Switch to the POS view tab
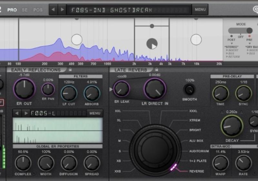The height and width of the screenshot is (181, 258). (38, 10)
